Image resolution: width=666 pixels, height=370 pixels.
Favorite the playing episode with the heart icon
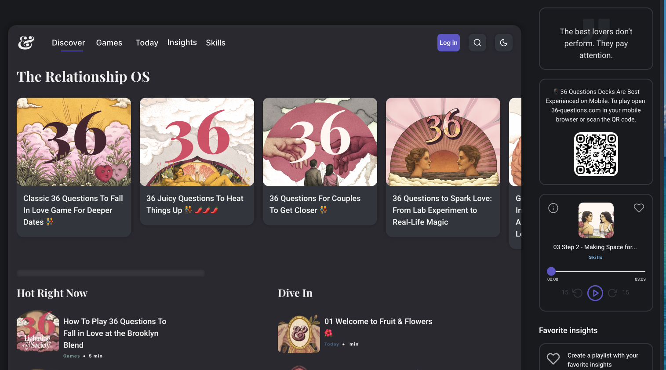point(639,208)
